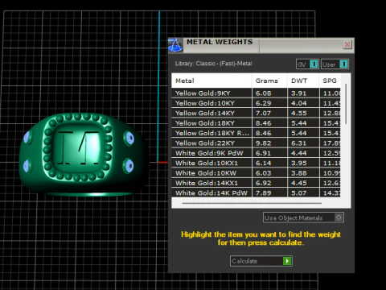The width and height of the screenshot is (386, 290).
Task: Click the SPG column header
Action: point(330,81)
